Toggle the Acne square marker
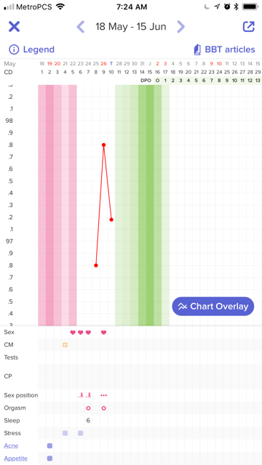 49,445
